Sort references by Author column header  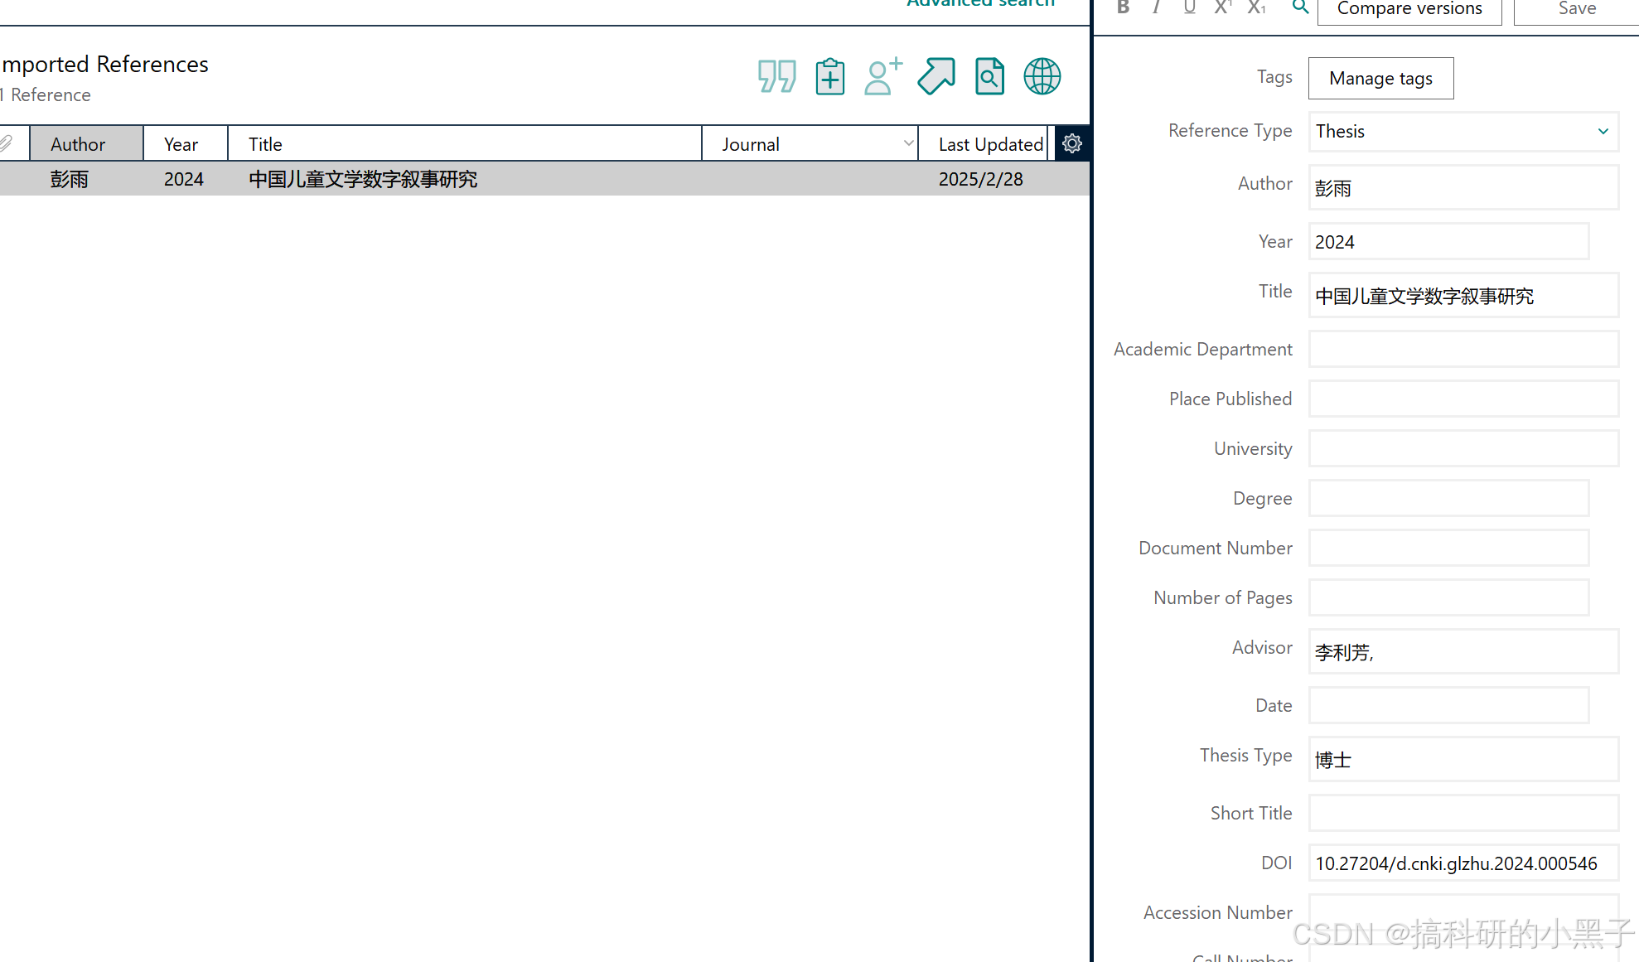click(x=78, y=144)
